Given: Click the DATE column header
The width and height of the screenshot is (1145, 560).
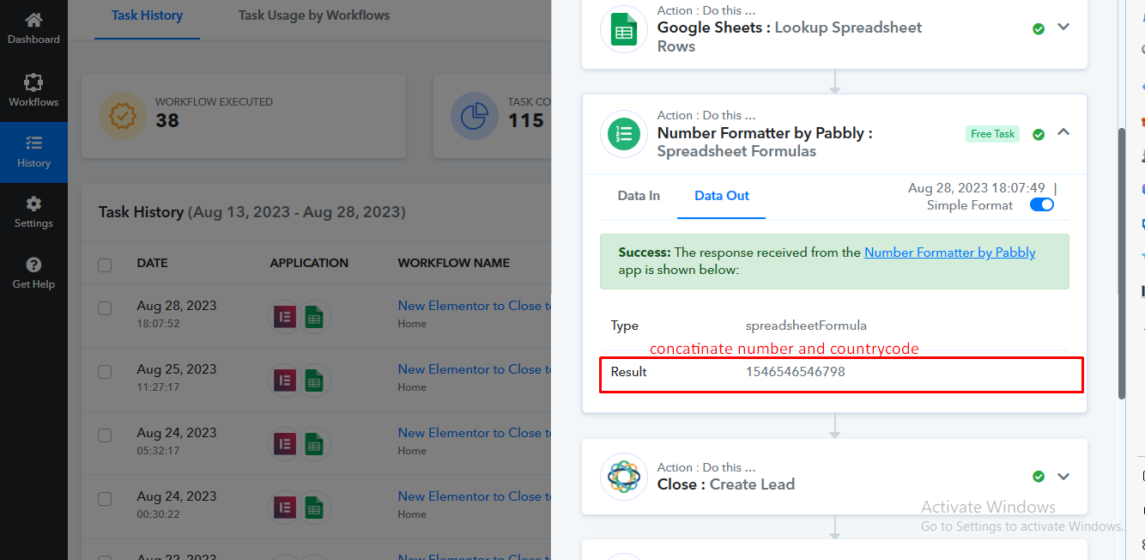Looking at the screenshot, I should point(152,263).
